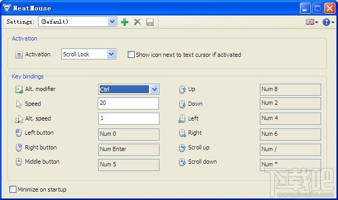Select the Num Enter right button field
The image size is (338, 200).
click(129, 149)
